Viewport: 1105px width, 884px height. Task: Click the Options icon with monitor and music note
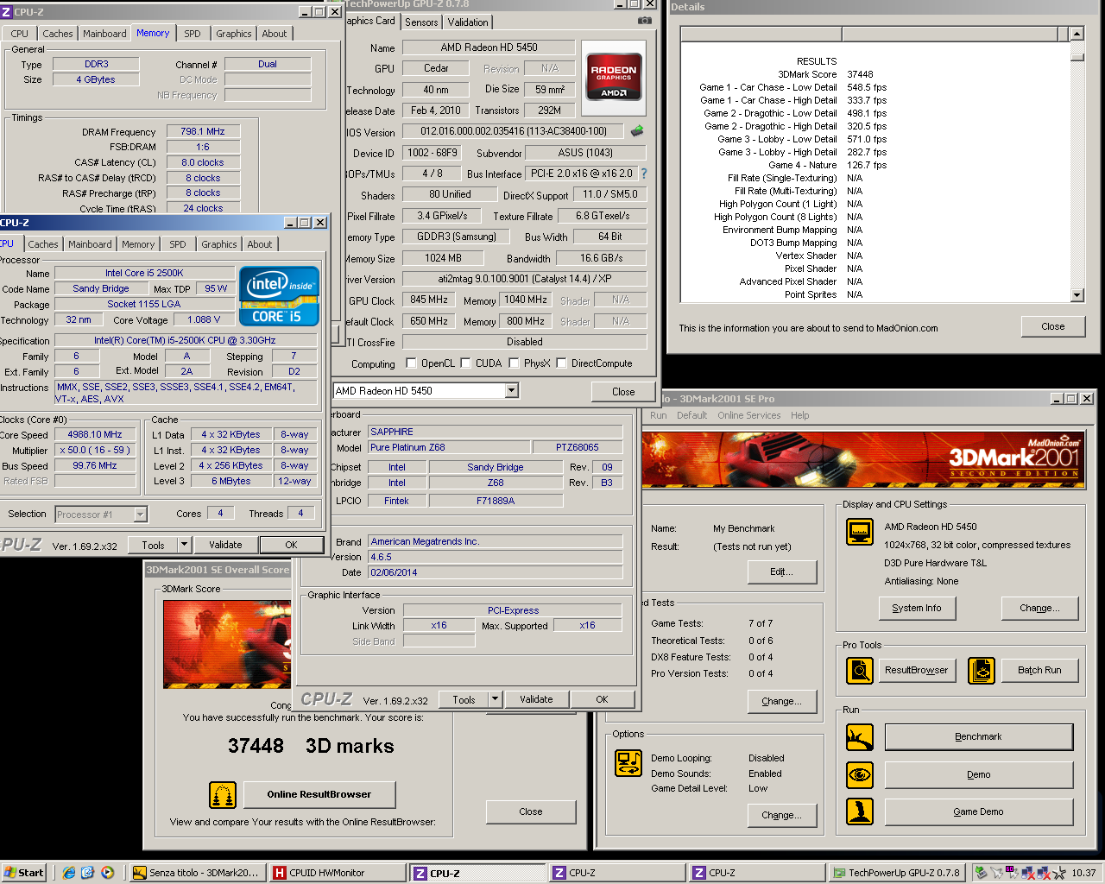(628, 763)
